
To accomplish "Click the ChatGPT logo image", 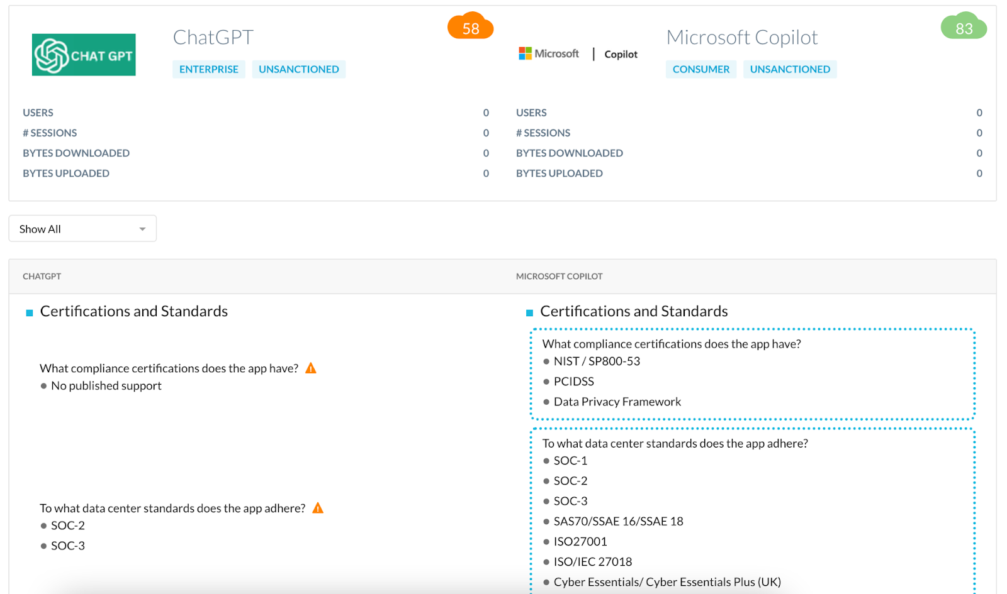I will [84, 55].
